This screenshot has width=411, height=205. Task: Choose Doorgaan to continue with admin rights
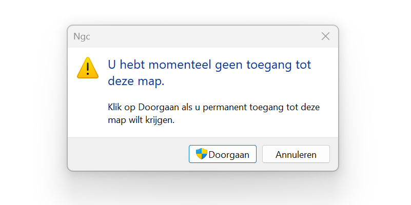click(223, 154)
